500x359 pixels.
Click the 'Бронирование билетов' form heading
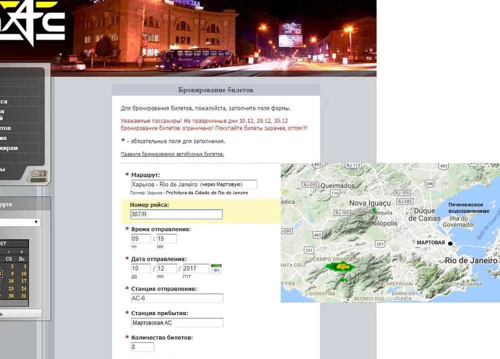pos(216,90)
